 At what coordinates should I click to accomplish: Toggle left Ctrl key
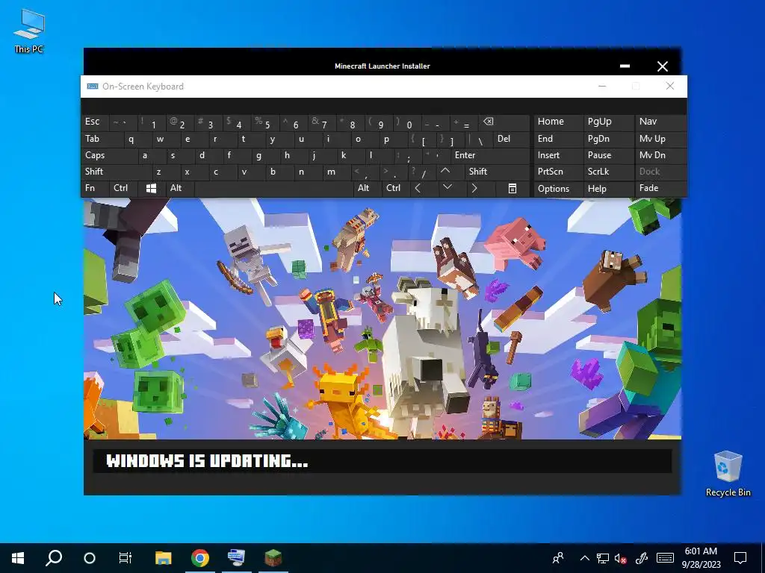click(123, 188)
